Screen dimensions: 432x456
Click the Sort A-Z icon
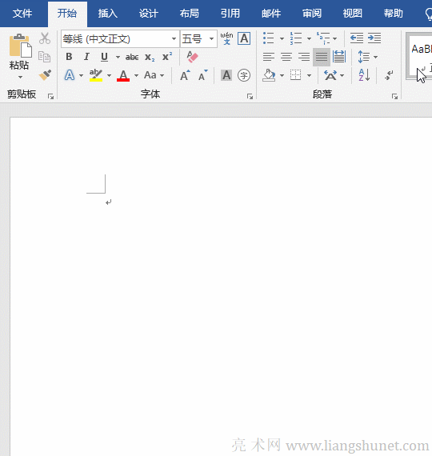pyautogui.click(x=364, y=75)
